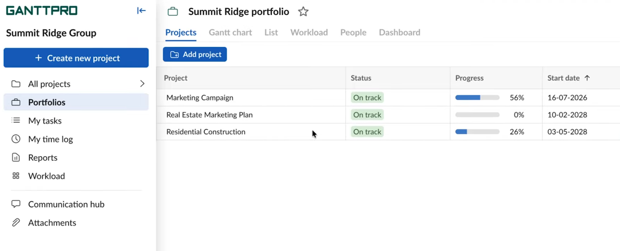The width and height of the screenshot is (620, 251).
Task: Click Create new project button
Action: coord(76,58)
